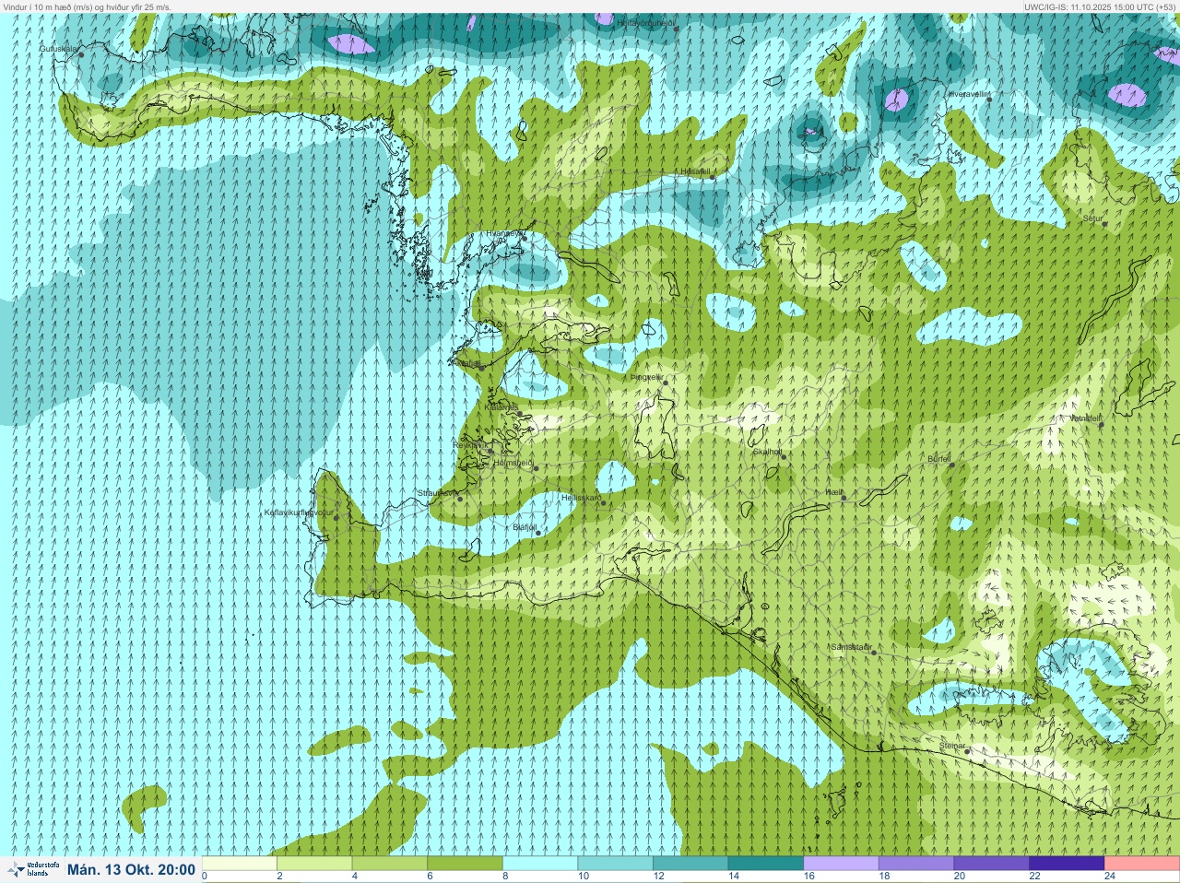Select the 4–6 m/s green legend swatch
Viewport: 1180px width, 883px height.
pos(390,864)
